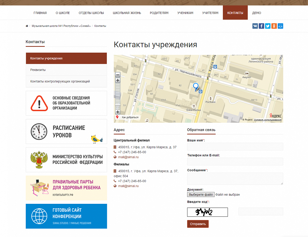Click the Ёлки-Палки restaurant map marker

(194, 106)
